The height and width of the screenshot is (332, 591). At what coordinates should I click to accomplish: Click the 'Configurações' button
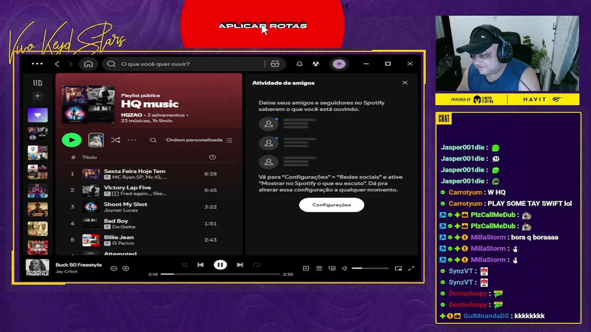coord(332,205)
